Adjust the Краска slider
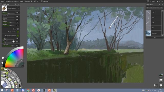The width and height of the screenshot is (164, 92). [x=8, y=20]
